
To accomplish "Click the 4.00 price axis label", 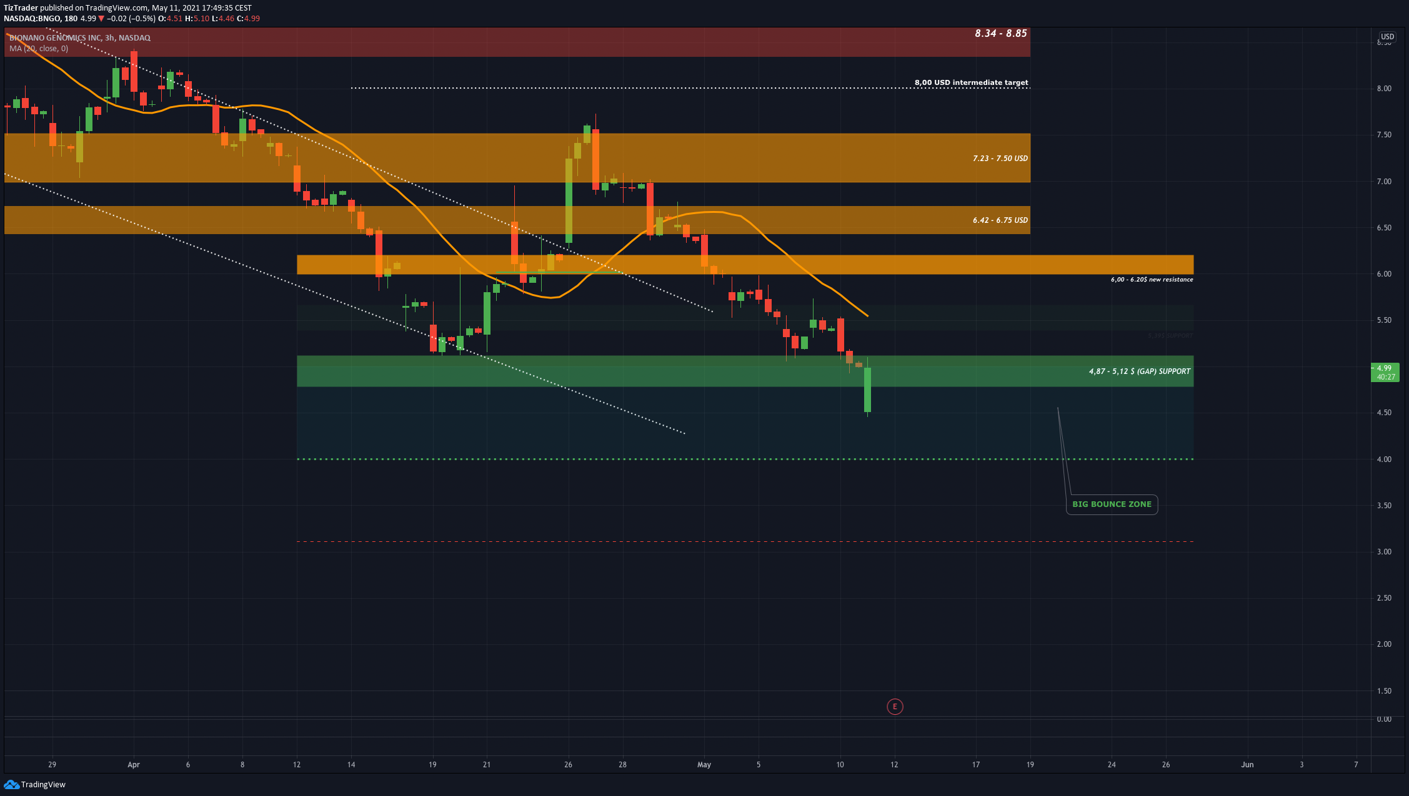I will [1384, 459].
